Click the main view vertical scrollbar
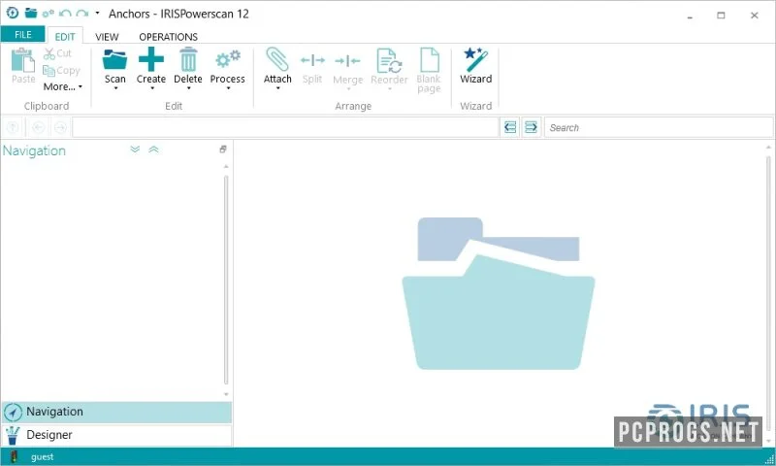Viewport: 776px width, 466px height. click(768, 292)
